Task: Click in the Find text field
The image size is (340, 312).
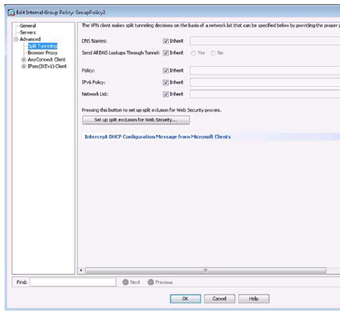Action: coord(73,282)
